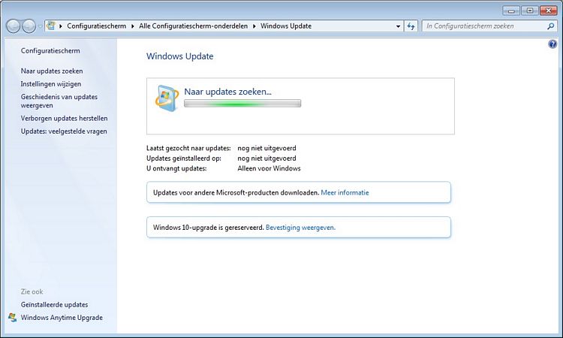Maximize the Windows Update window
This screenshot has width=563, height=338.
tap(530, 11)
